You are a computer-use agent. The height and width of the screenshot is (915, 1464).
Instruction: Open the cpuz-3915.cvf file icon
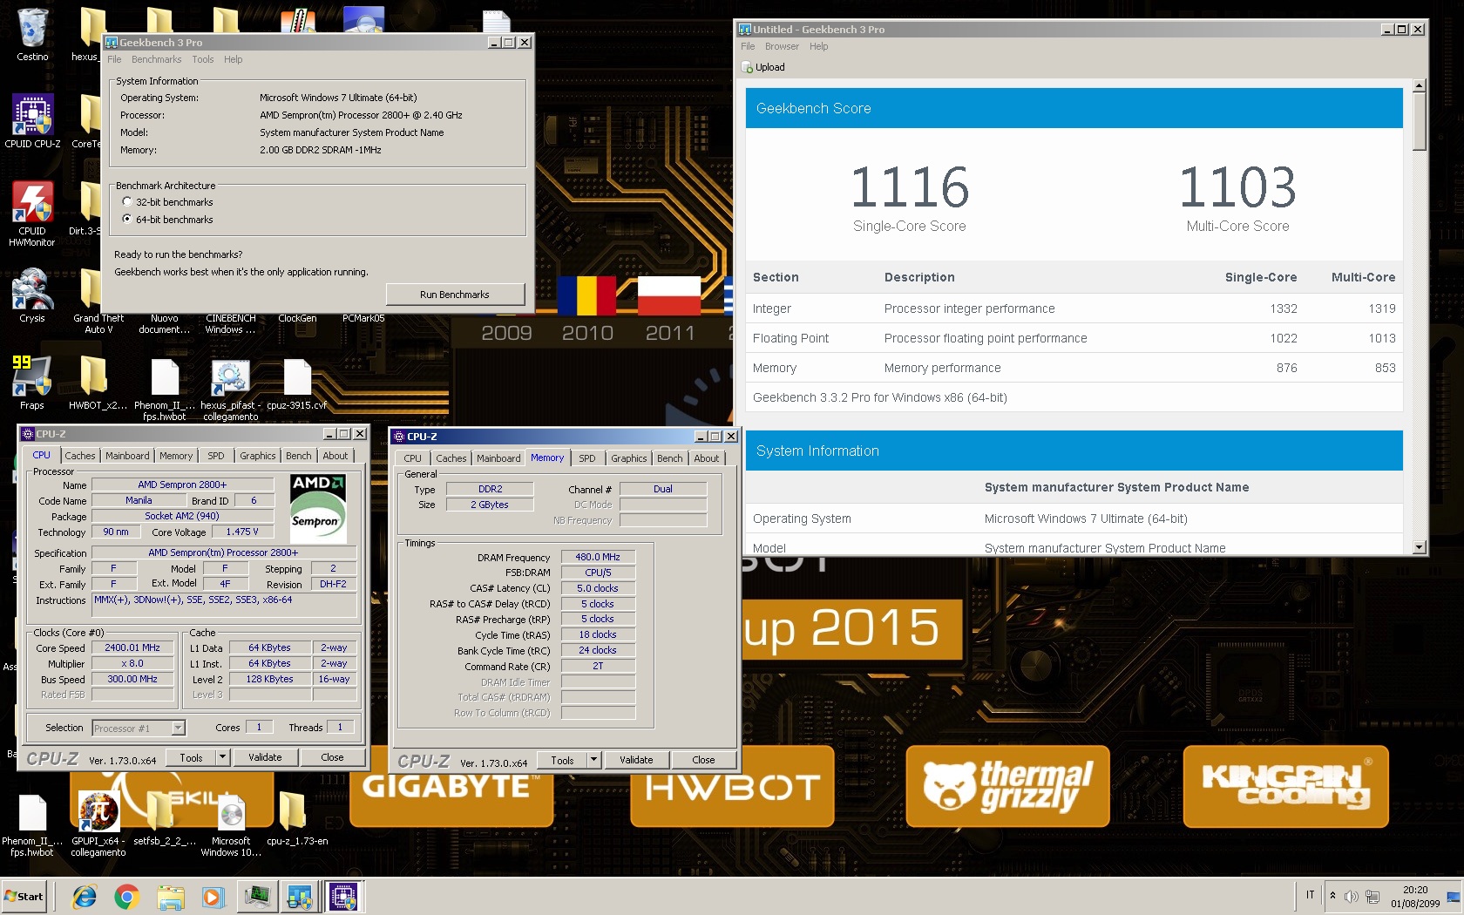coord(297,383)
